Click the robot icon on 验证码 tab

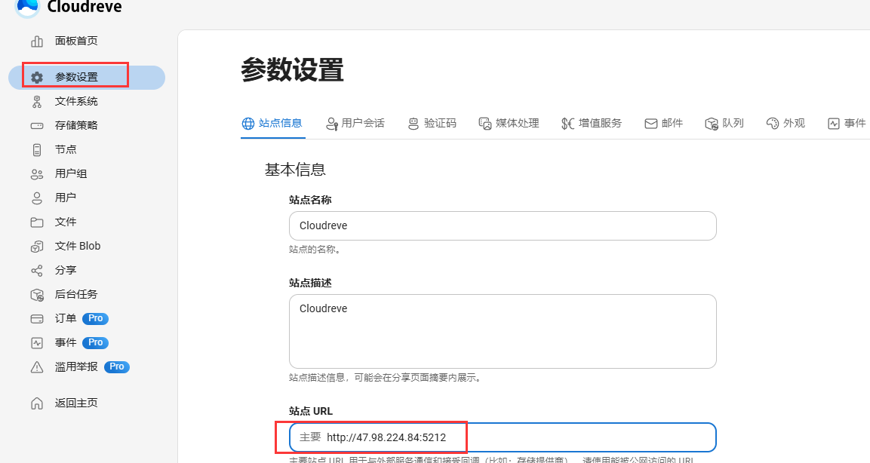413,124
